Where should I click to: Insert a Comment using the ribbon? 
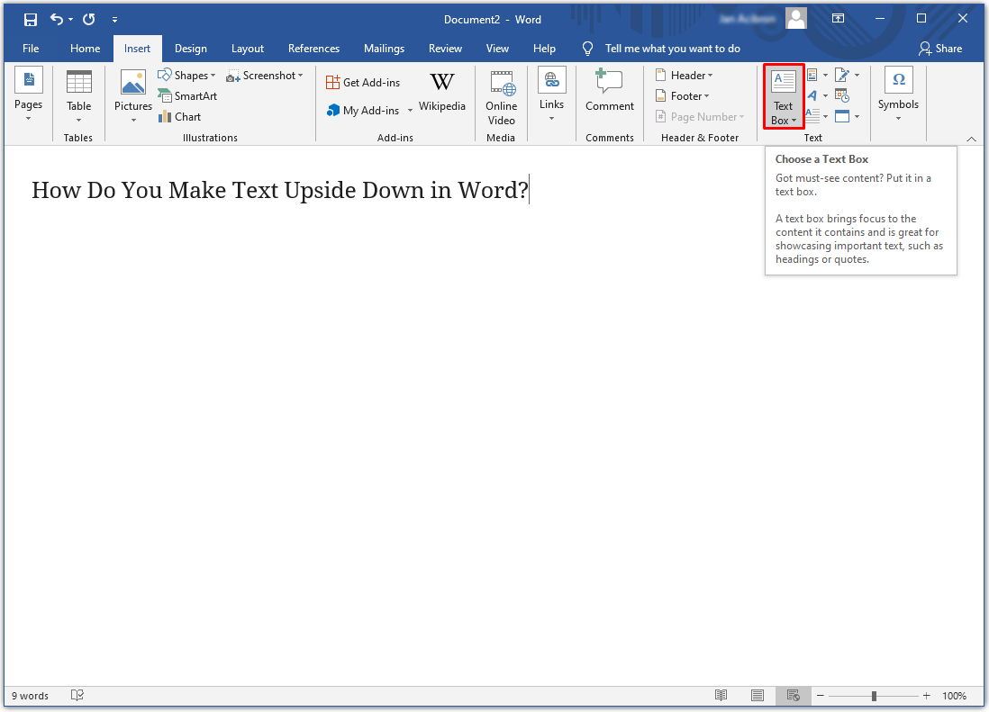pyautogui.click(x=610, y=94)
